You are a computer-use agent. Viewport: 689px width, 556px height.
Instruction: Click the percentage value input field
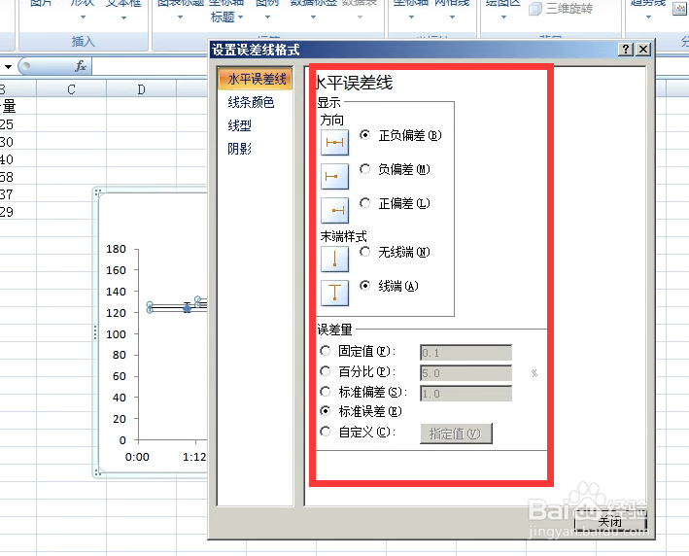pyautogui.click(x=465, y=373)
